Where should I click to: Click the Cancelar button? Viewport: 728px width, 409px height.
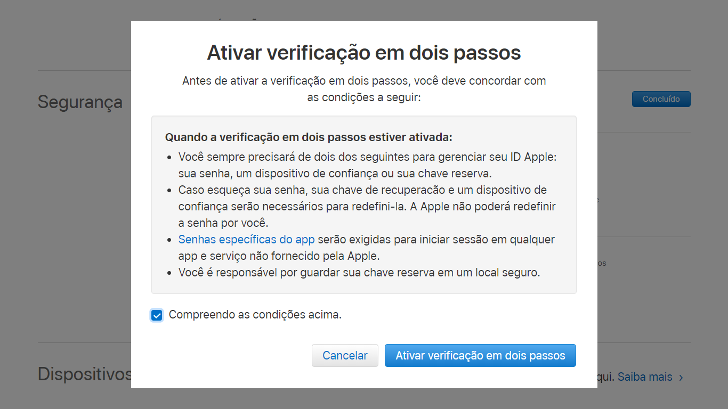coord(345,356)
